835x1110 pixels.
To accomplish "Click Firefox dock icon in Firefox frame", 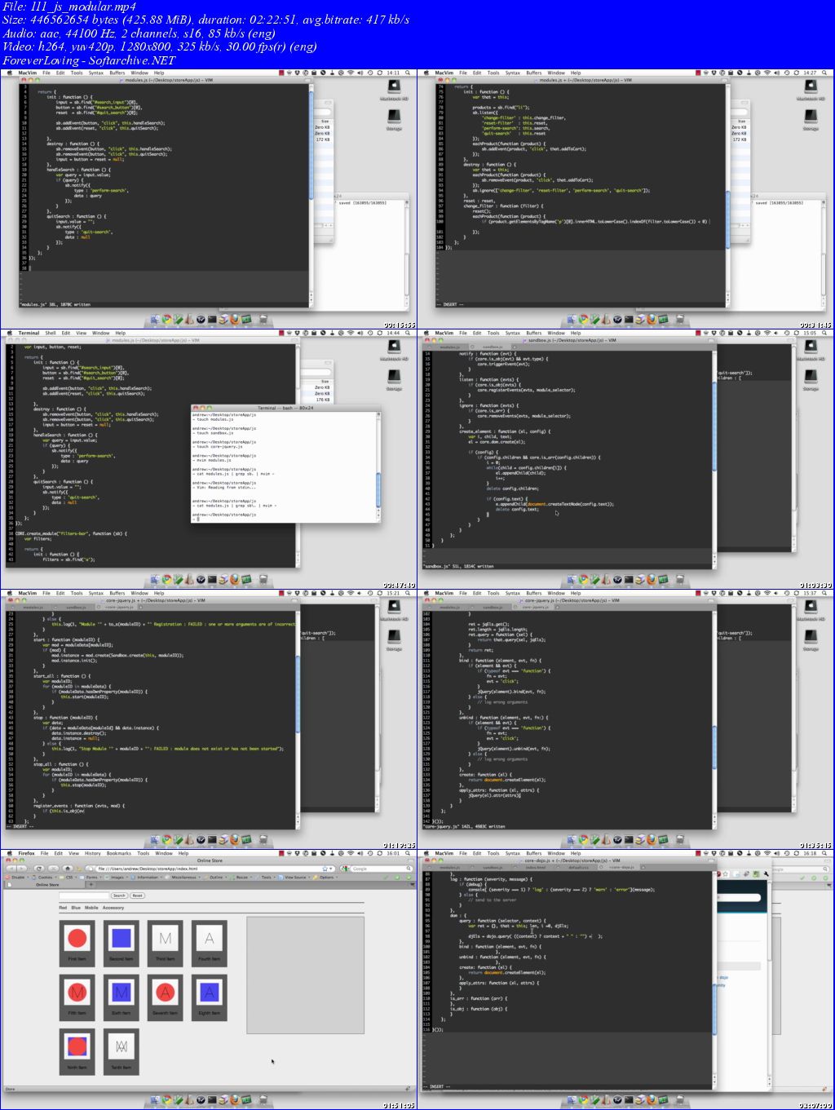I will (235, 1099).
